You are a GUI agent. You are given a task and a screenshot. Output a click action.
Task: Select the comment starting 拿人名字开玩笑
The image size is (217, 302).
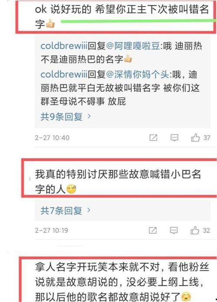(122, 282)
